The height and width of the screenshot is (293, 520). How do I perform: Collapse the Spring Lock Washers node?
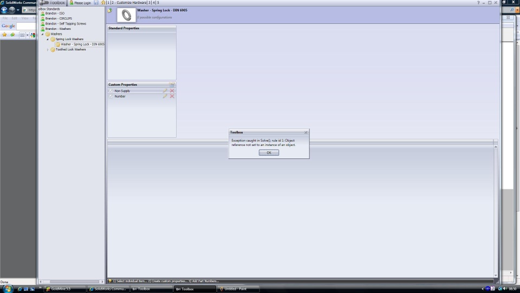click(x=48, y=39)
